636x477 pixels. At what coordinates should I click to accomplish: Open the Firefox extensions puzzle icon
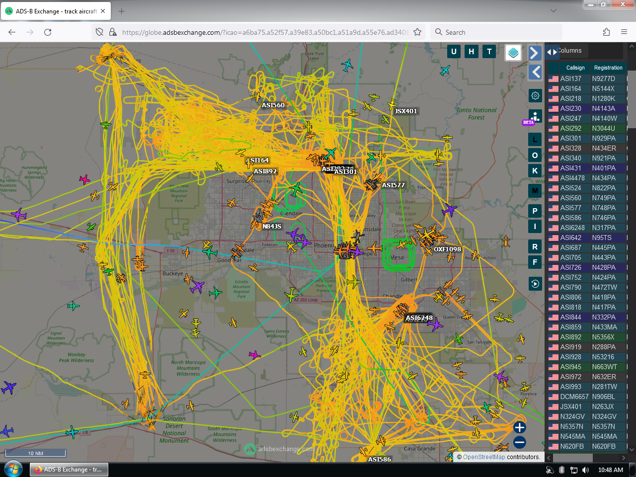(606, 32)
